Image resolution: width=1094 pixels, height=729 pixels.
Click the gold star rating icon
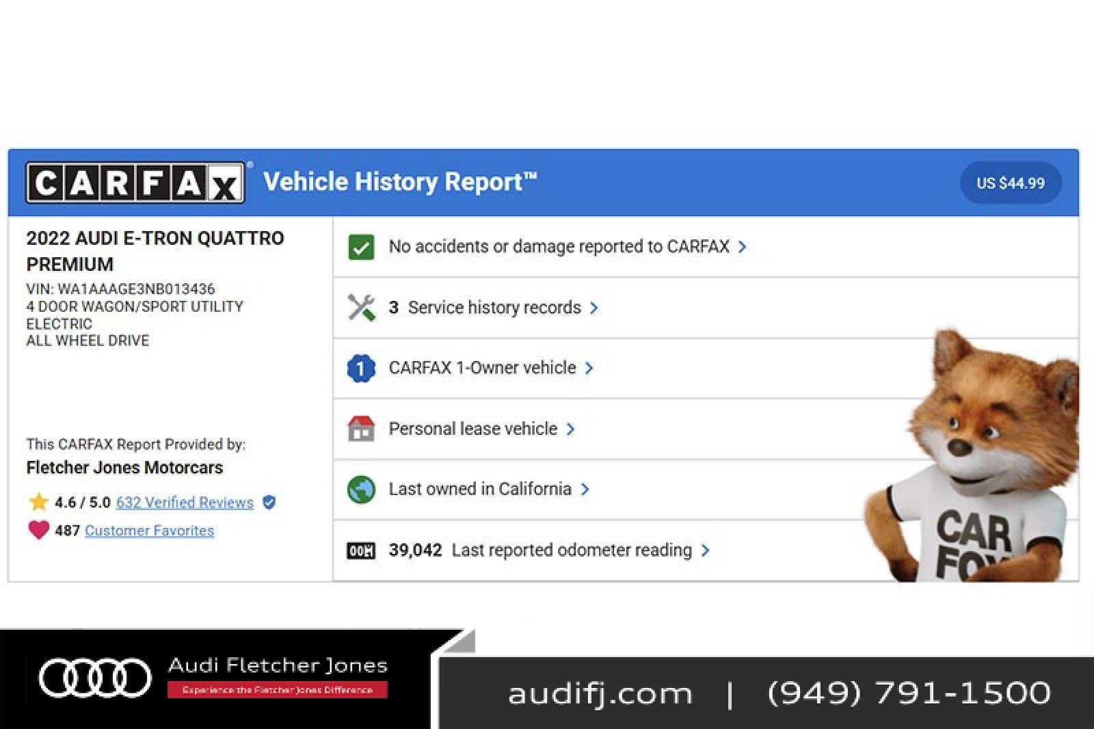point(38,502)
